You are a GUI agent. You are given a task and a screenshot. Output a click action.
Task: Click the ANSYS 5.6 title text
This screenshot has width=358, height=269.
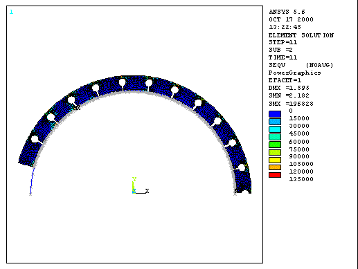coord(287,12)
